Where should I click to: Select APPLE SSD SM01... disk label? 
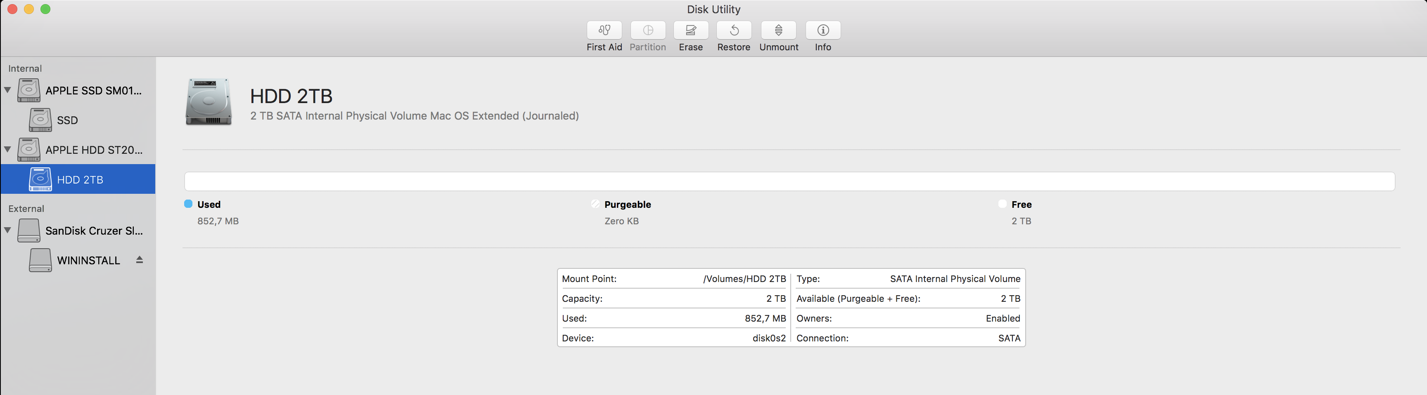[94, 91]
